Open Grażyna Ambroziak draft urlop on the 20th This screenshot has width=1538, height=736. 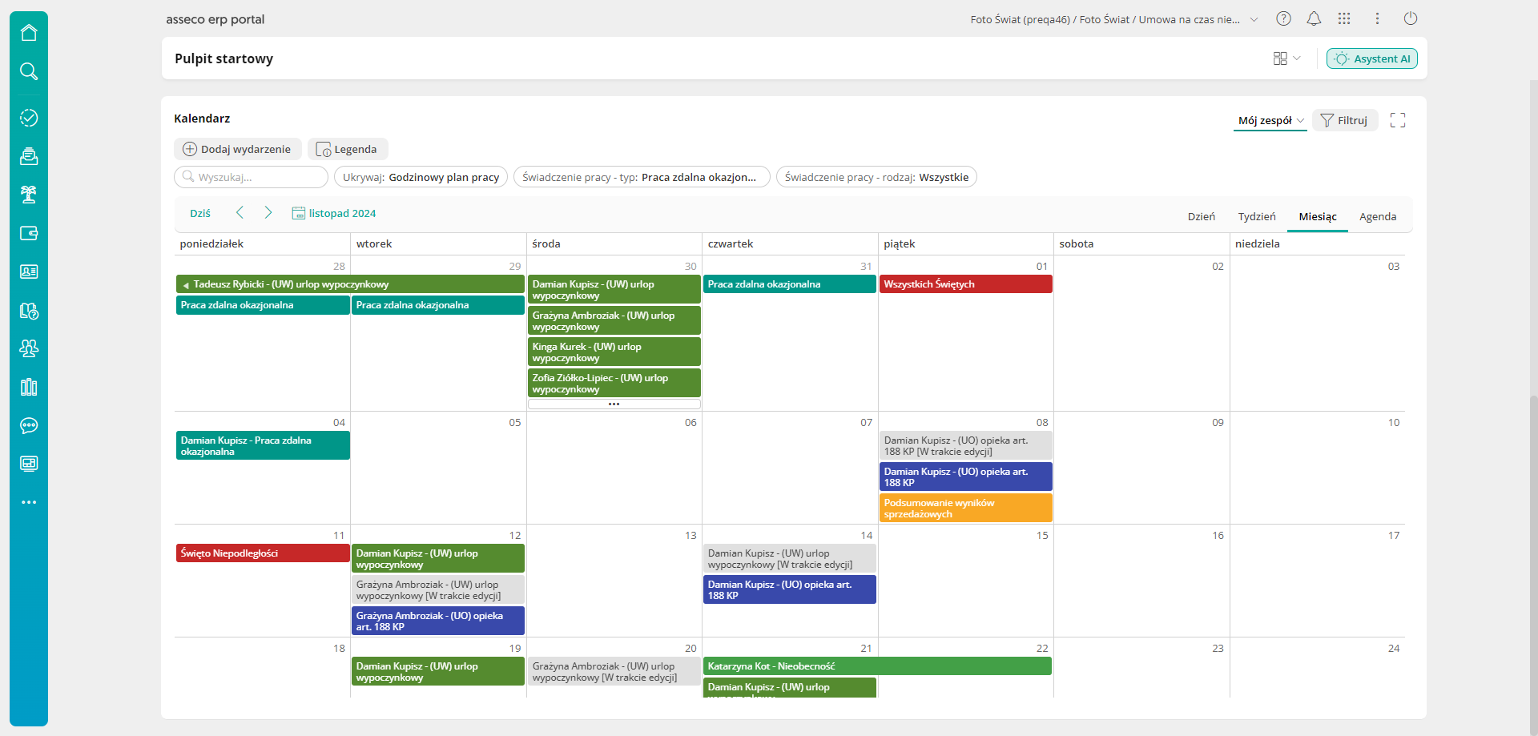pos(614,672)
